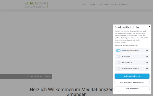The width and height of the screenshot is (153, 96).
Task: Toggle the Unbedingt erforderlich switch
Action: pyautogui.click(x=118, y=50)
